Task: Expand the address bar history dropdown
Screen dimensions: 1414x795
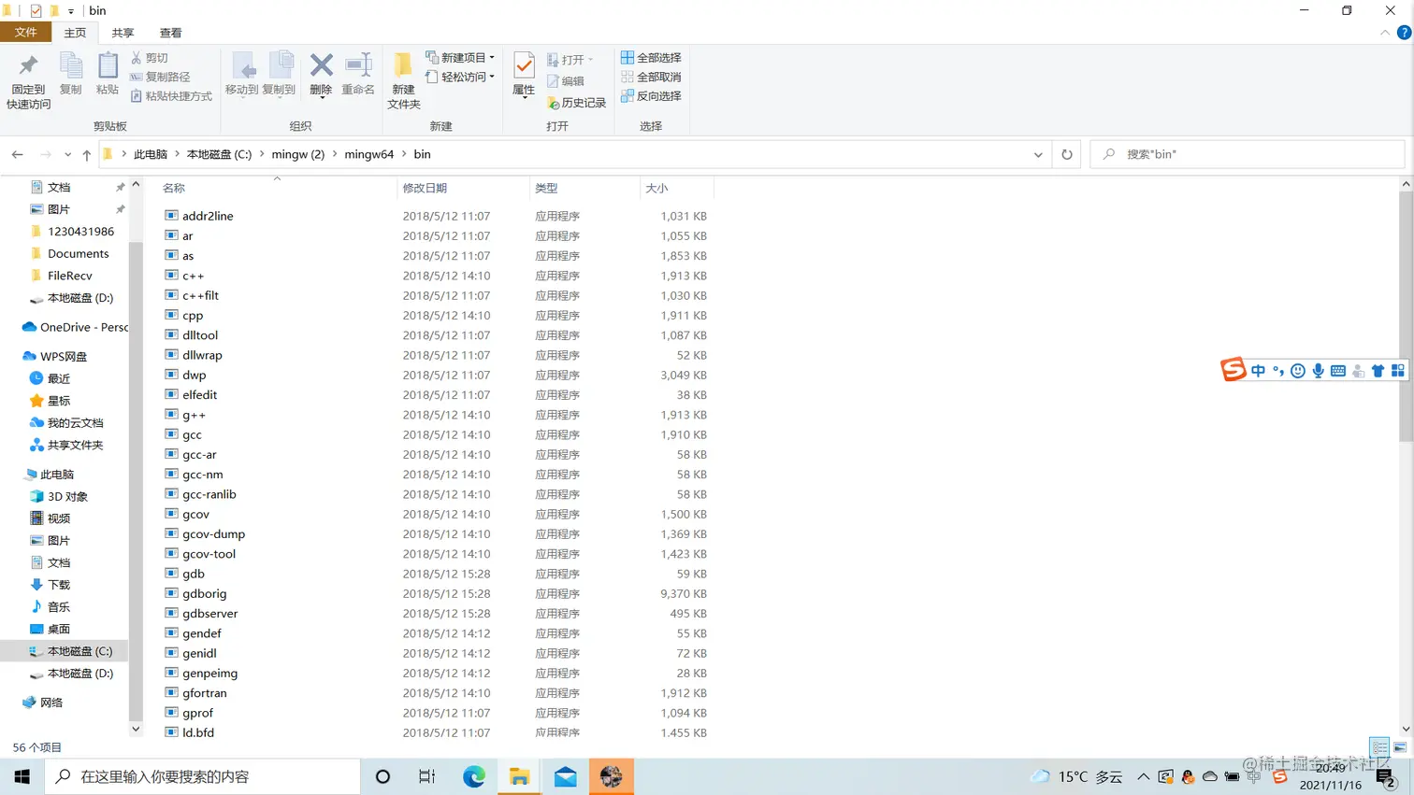Action: pyautogui.click(x=1038, y=154)
